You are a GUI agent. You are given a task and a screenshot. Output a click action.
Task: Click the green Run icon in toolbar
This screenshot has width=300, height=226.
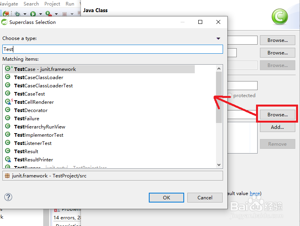[33, 14]
